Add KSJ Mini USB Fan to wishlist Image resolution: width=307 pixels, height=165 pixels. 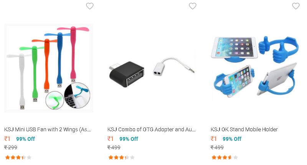(90, 6)
